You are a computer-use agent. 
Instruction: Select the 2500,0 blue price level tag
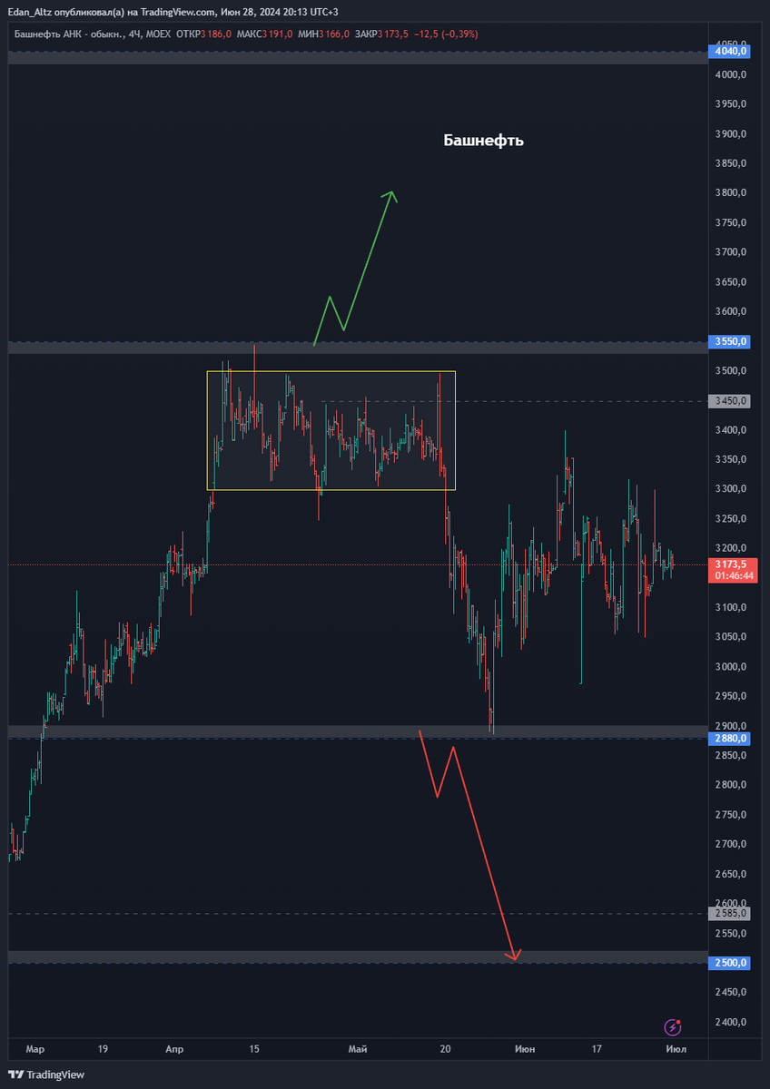point(731,963)
